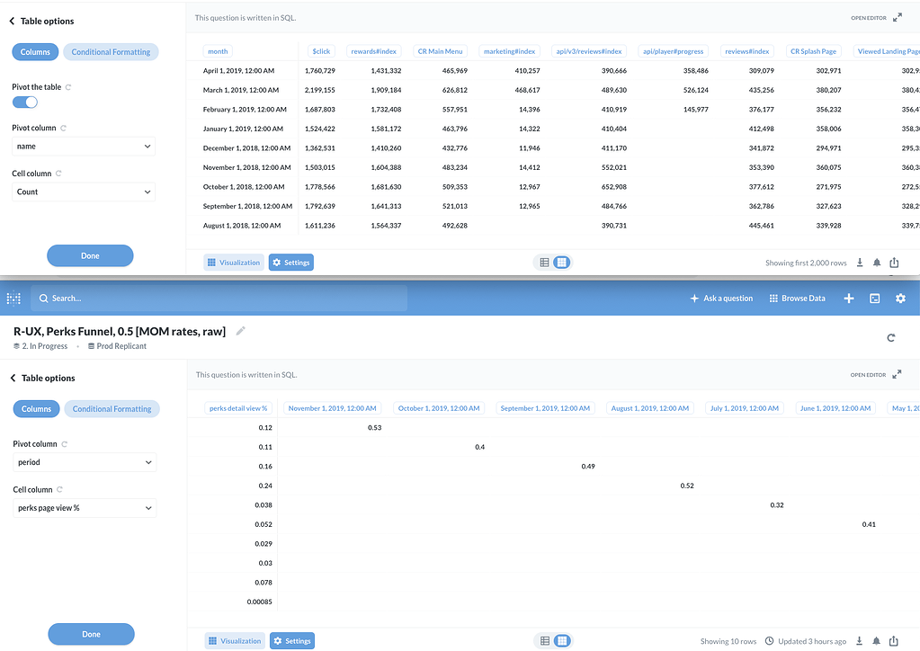Click the refresh icon beside question title

pyautogui.click(x=890, y=337)
